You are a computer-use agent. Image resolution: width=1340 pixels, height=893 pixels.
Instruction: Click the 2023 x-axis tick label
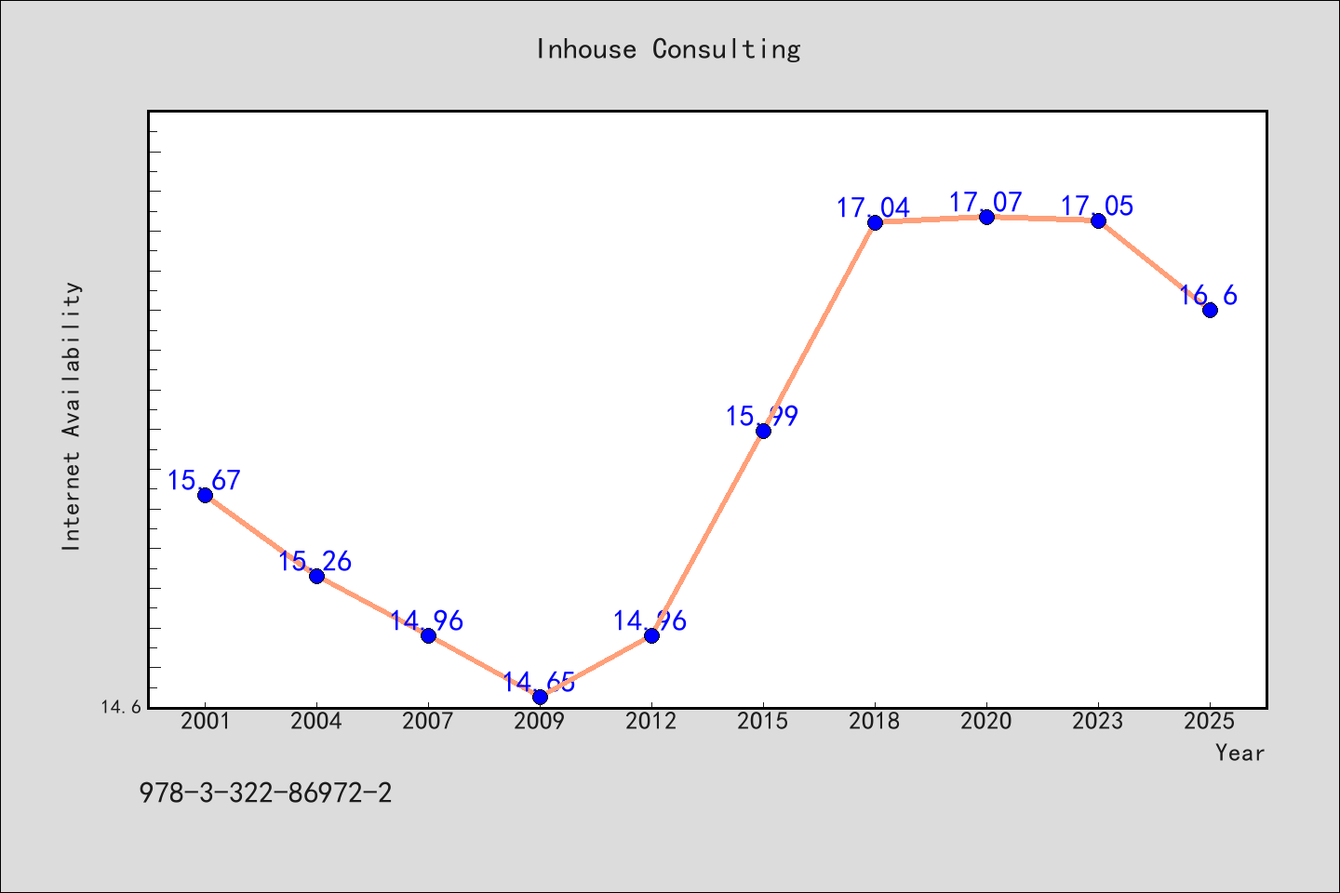(1098, 721)
